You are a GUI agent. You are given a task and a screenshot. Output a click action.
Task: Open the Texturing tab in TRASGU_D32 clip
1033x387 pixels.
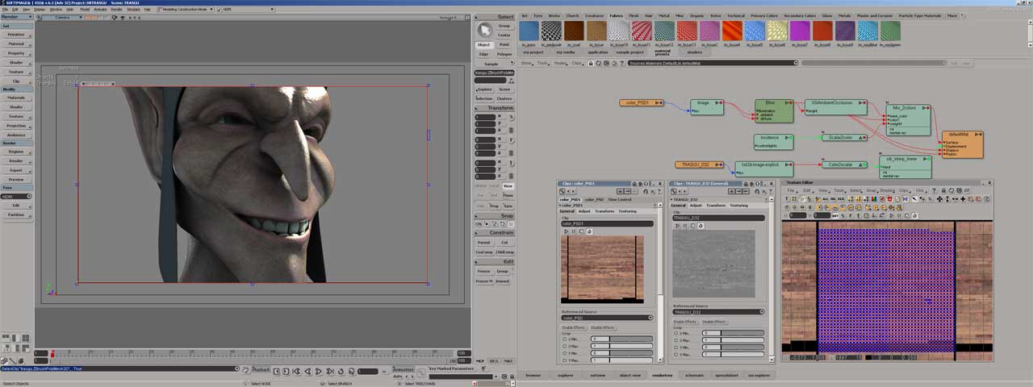pos(738,206)
